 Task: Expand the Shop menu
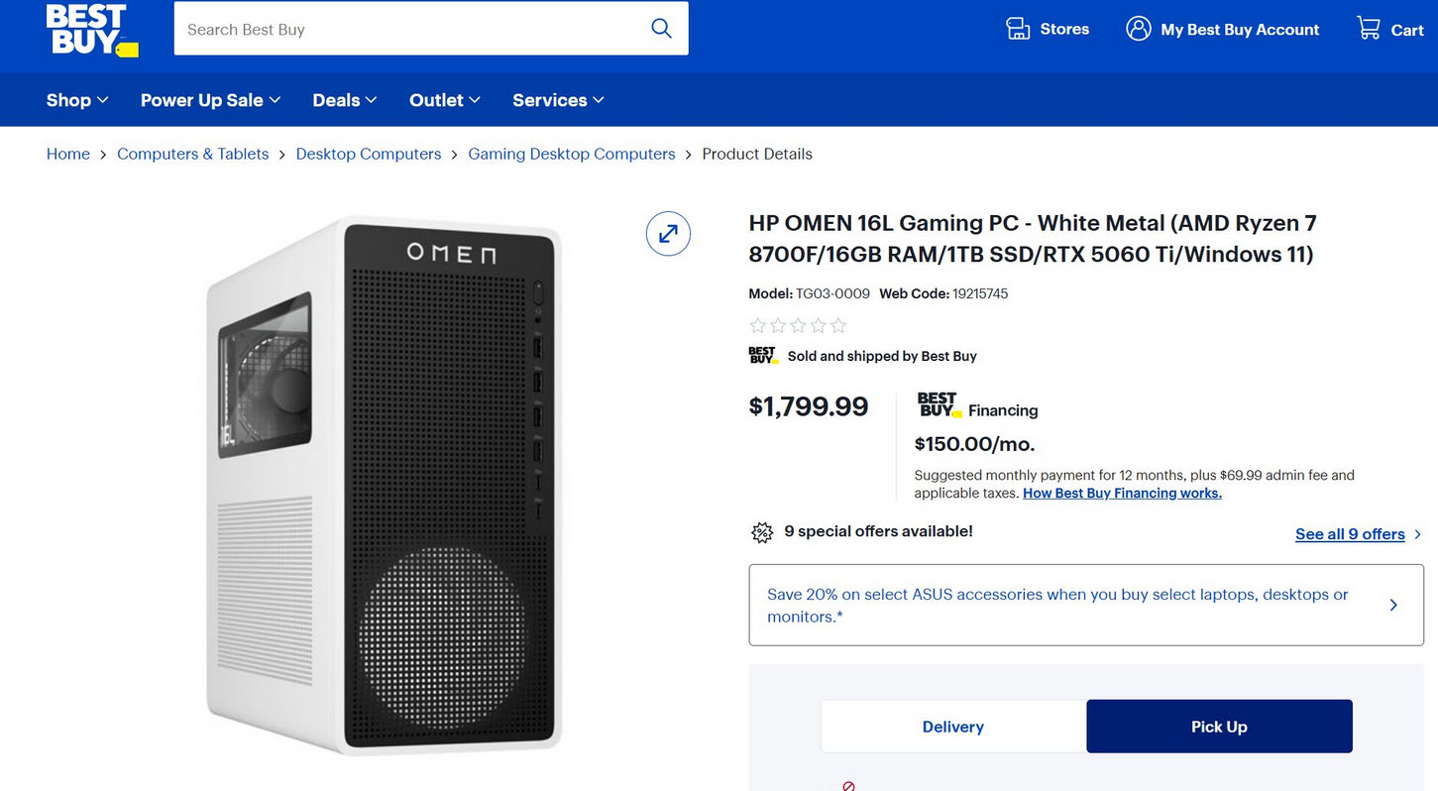click(77, 100)
